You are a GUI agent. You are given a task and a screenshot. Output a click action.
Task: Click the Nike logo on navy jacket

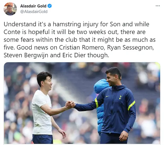pyautogui.click(x=107, y=97)
